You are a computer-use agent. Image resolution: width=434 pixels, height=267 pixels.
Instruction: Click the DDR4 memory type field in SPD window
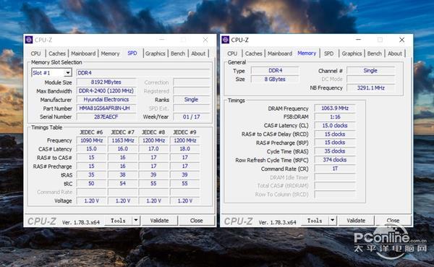(x=143, y=73)
